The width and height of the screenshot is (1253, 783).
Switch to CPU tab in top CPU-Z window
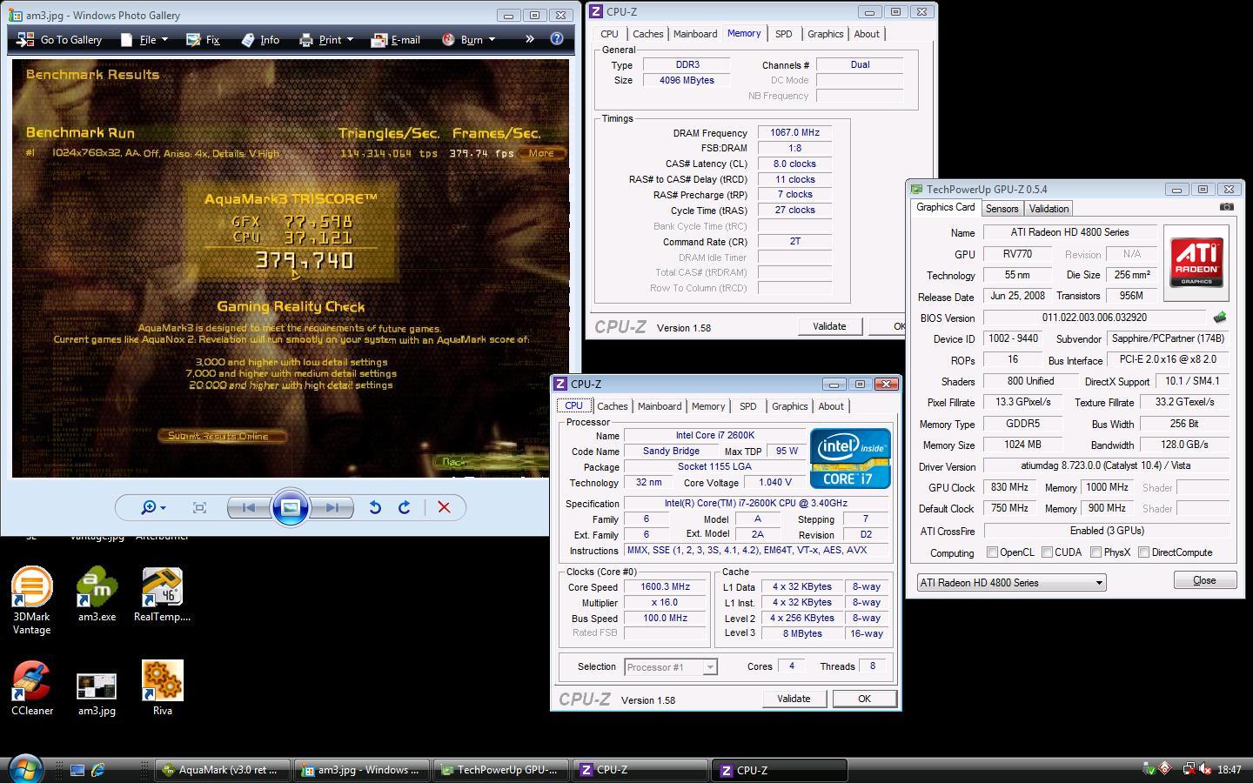(x=609, y=34)
